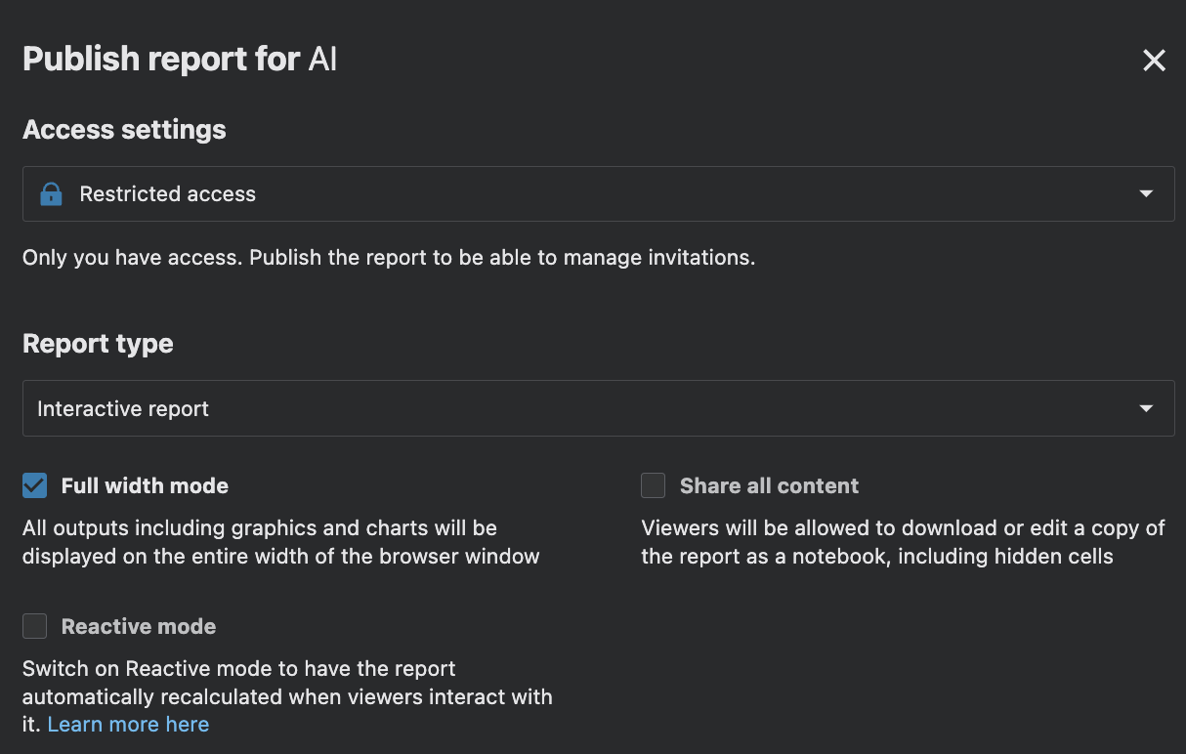
Task: Select the Report type section heading
Action: click(98, 343)
